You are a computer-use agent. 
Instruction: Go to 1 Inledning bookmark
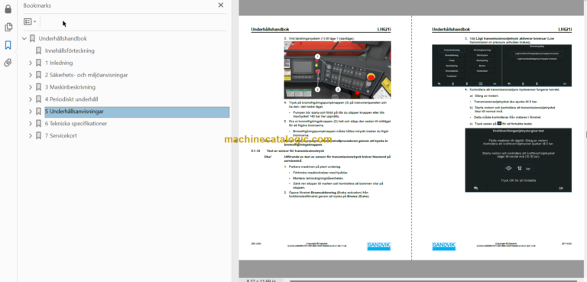59,63
